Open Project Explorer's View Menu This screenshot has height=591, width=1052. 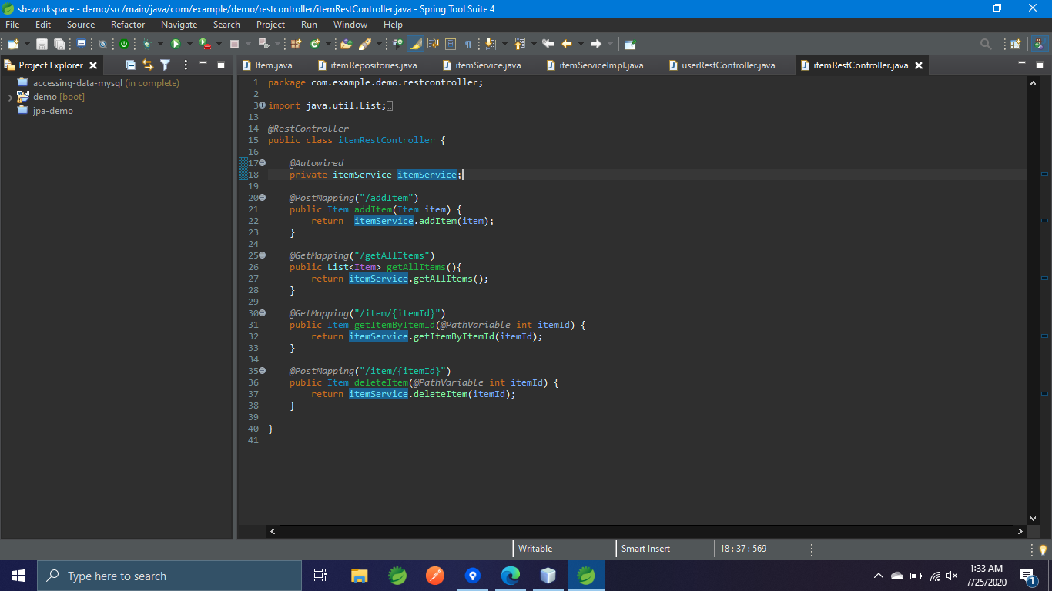click(x=186, y=65)
